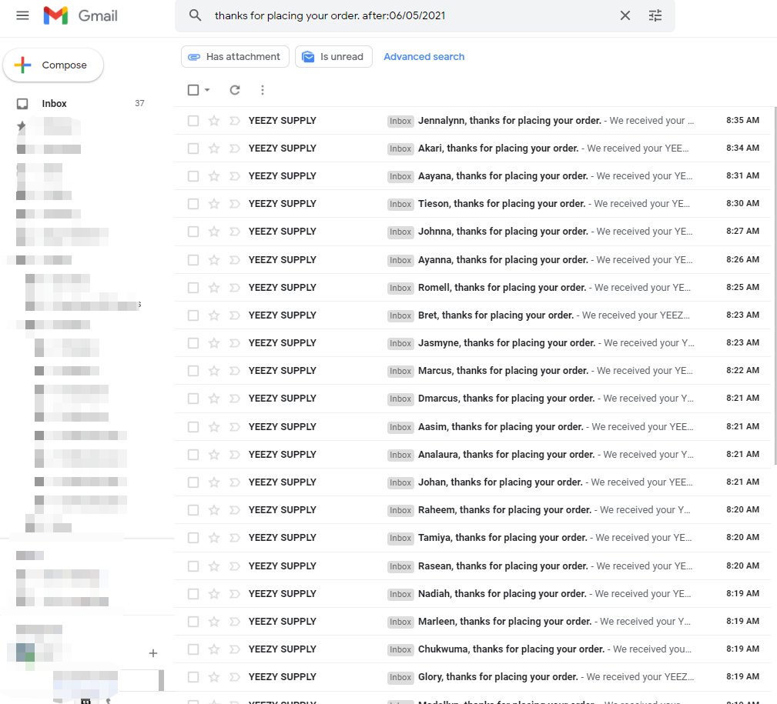Click the YEEZY SUPPLY sender of Romell email
The image size is (777, 704).
[282, 288]
